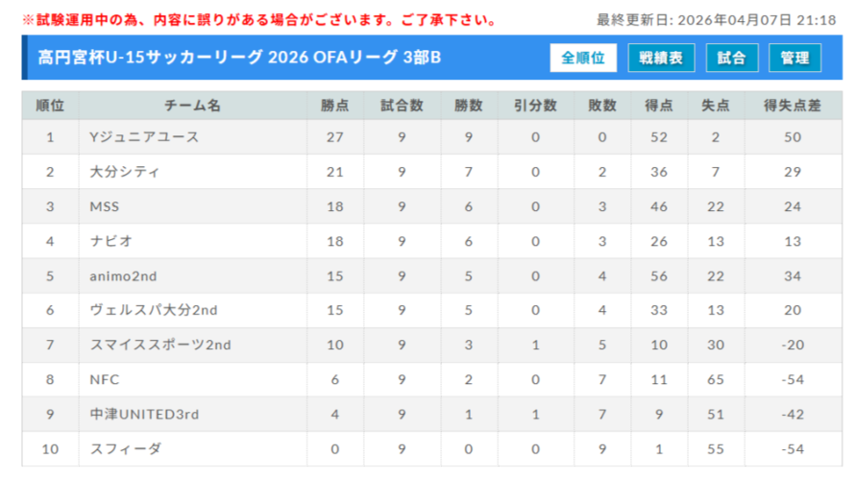This screenshot has height=479, width=855.
Task: Select the MSS team name
Action: tap(104, 206)
